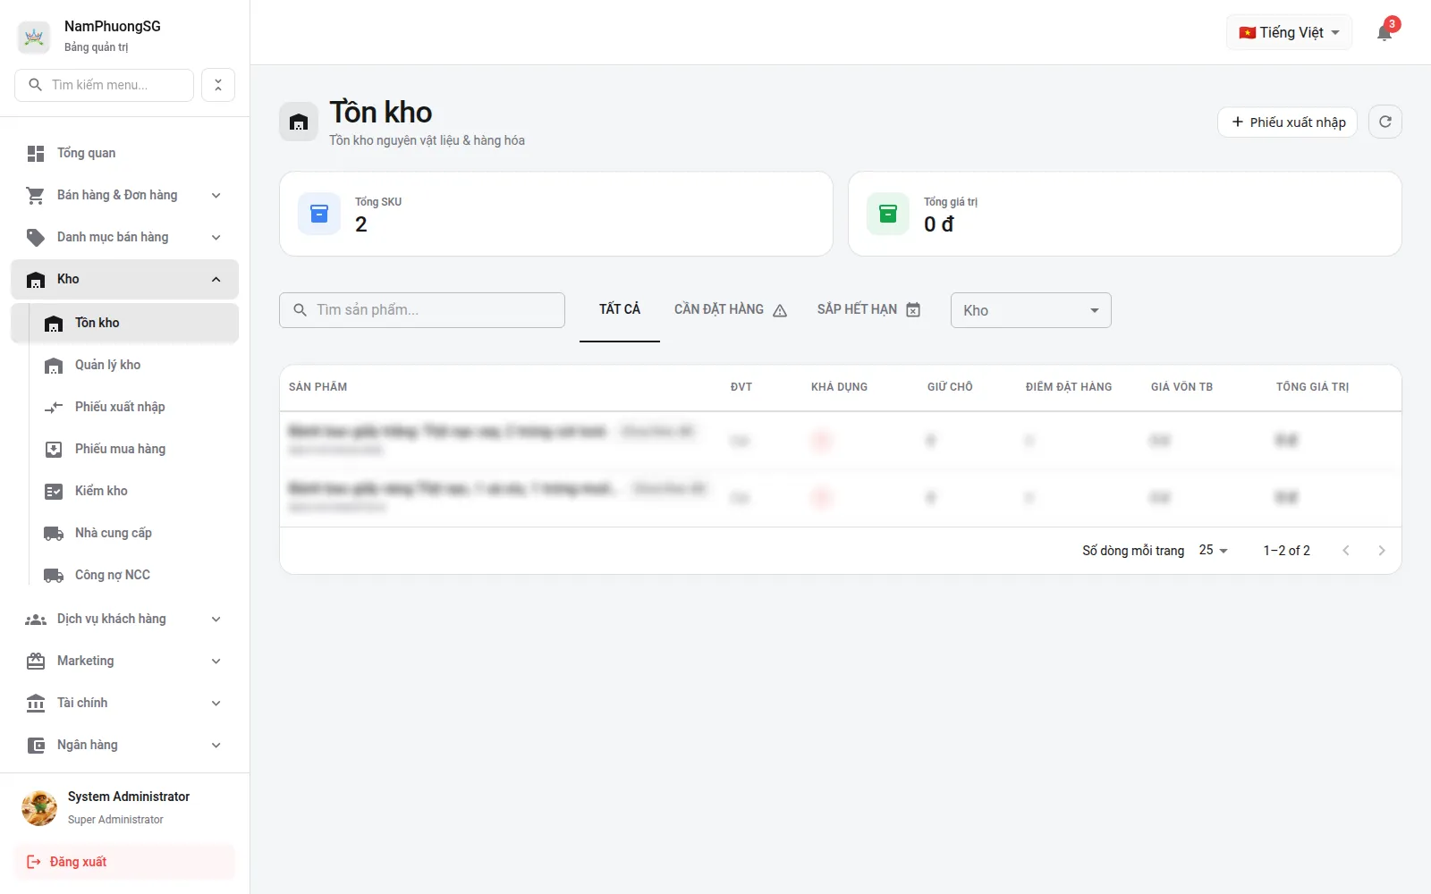Click the Tổng SKU blue box icon
This screenshot has height=894, width=1431.
tap(319, 214)
